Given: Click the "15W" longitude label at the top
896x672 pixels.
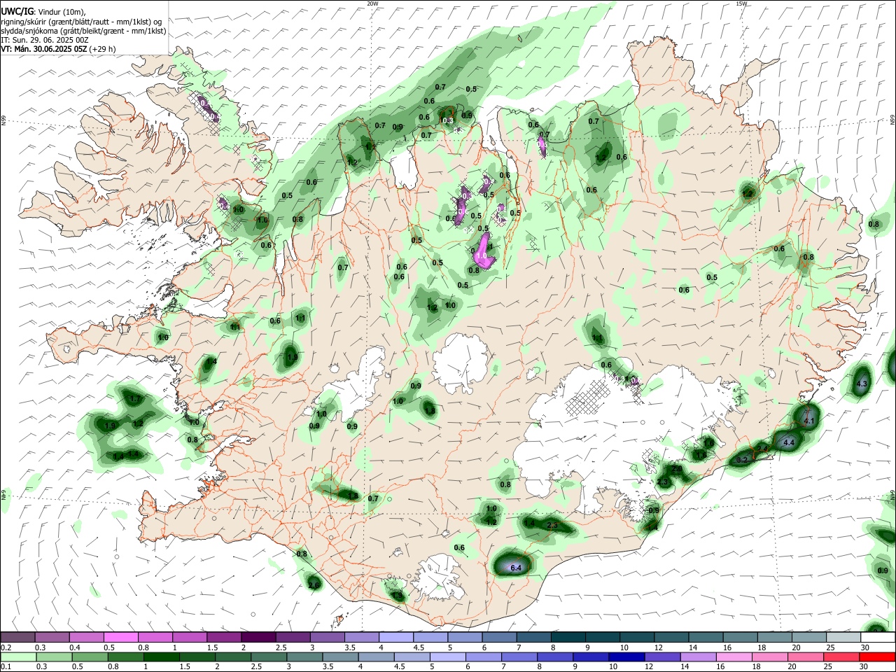Looking at the screenshot, I should point(741,3).
